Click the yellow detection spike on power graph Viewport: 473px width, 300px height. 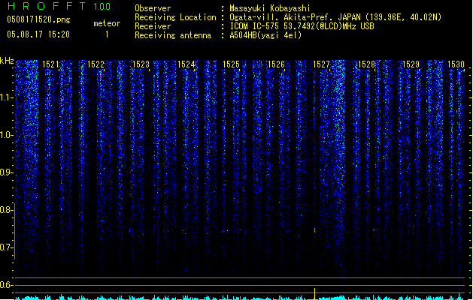click(314, 293)
